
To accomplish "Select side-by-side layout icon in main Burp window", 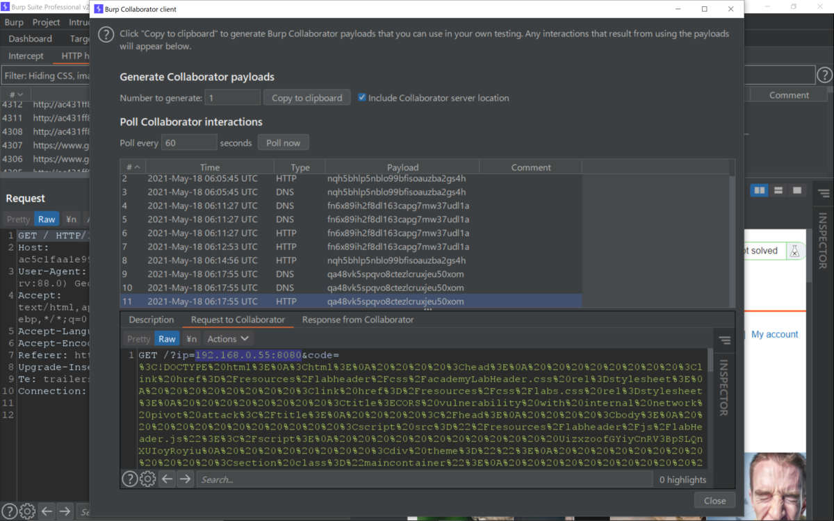I will [760, 190].
